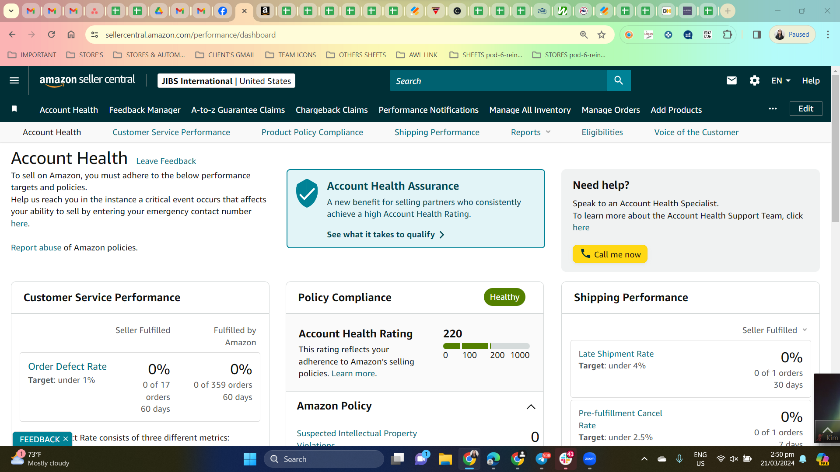
Task: Collapse the Amazon Policy section chevron
Action: 531,406
